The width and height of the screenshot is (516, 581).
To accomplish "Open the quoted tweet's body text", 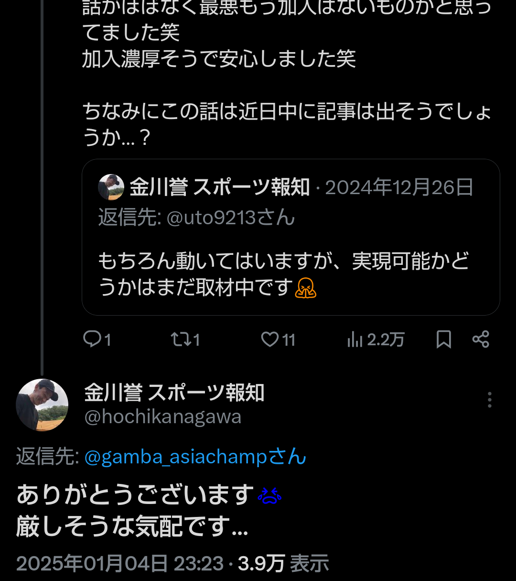I will click(283, 274).
